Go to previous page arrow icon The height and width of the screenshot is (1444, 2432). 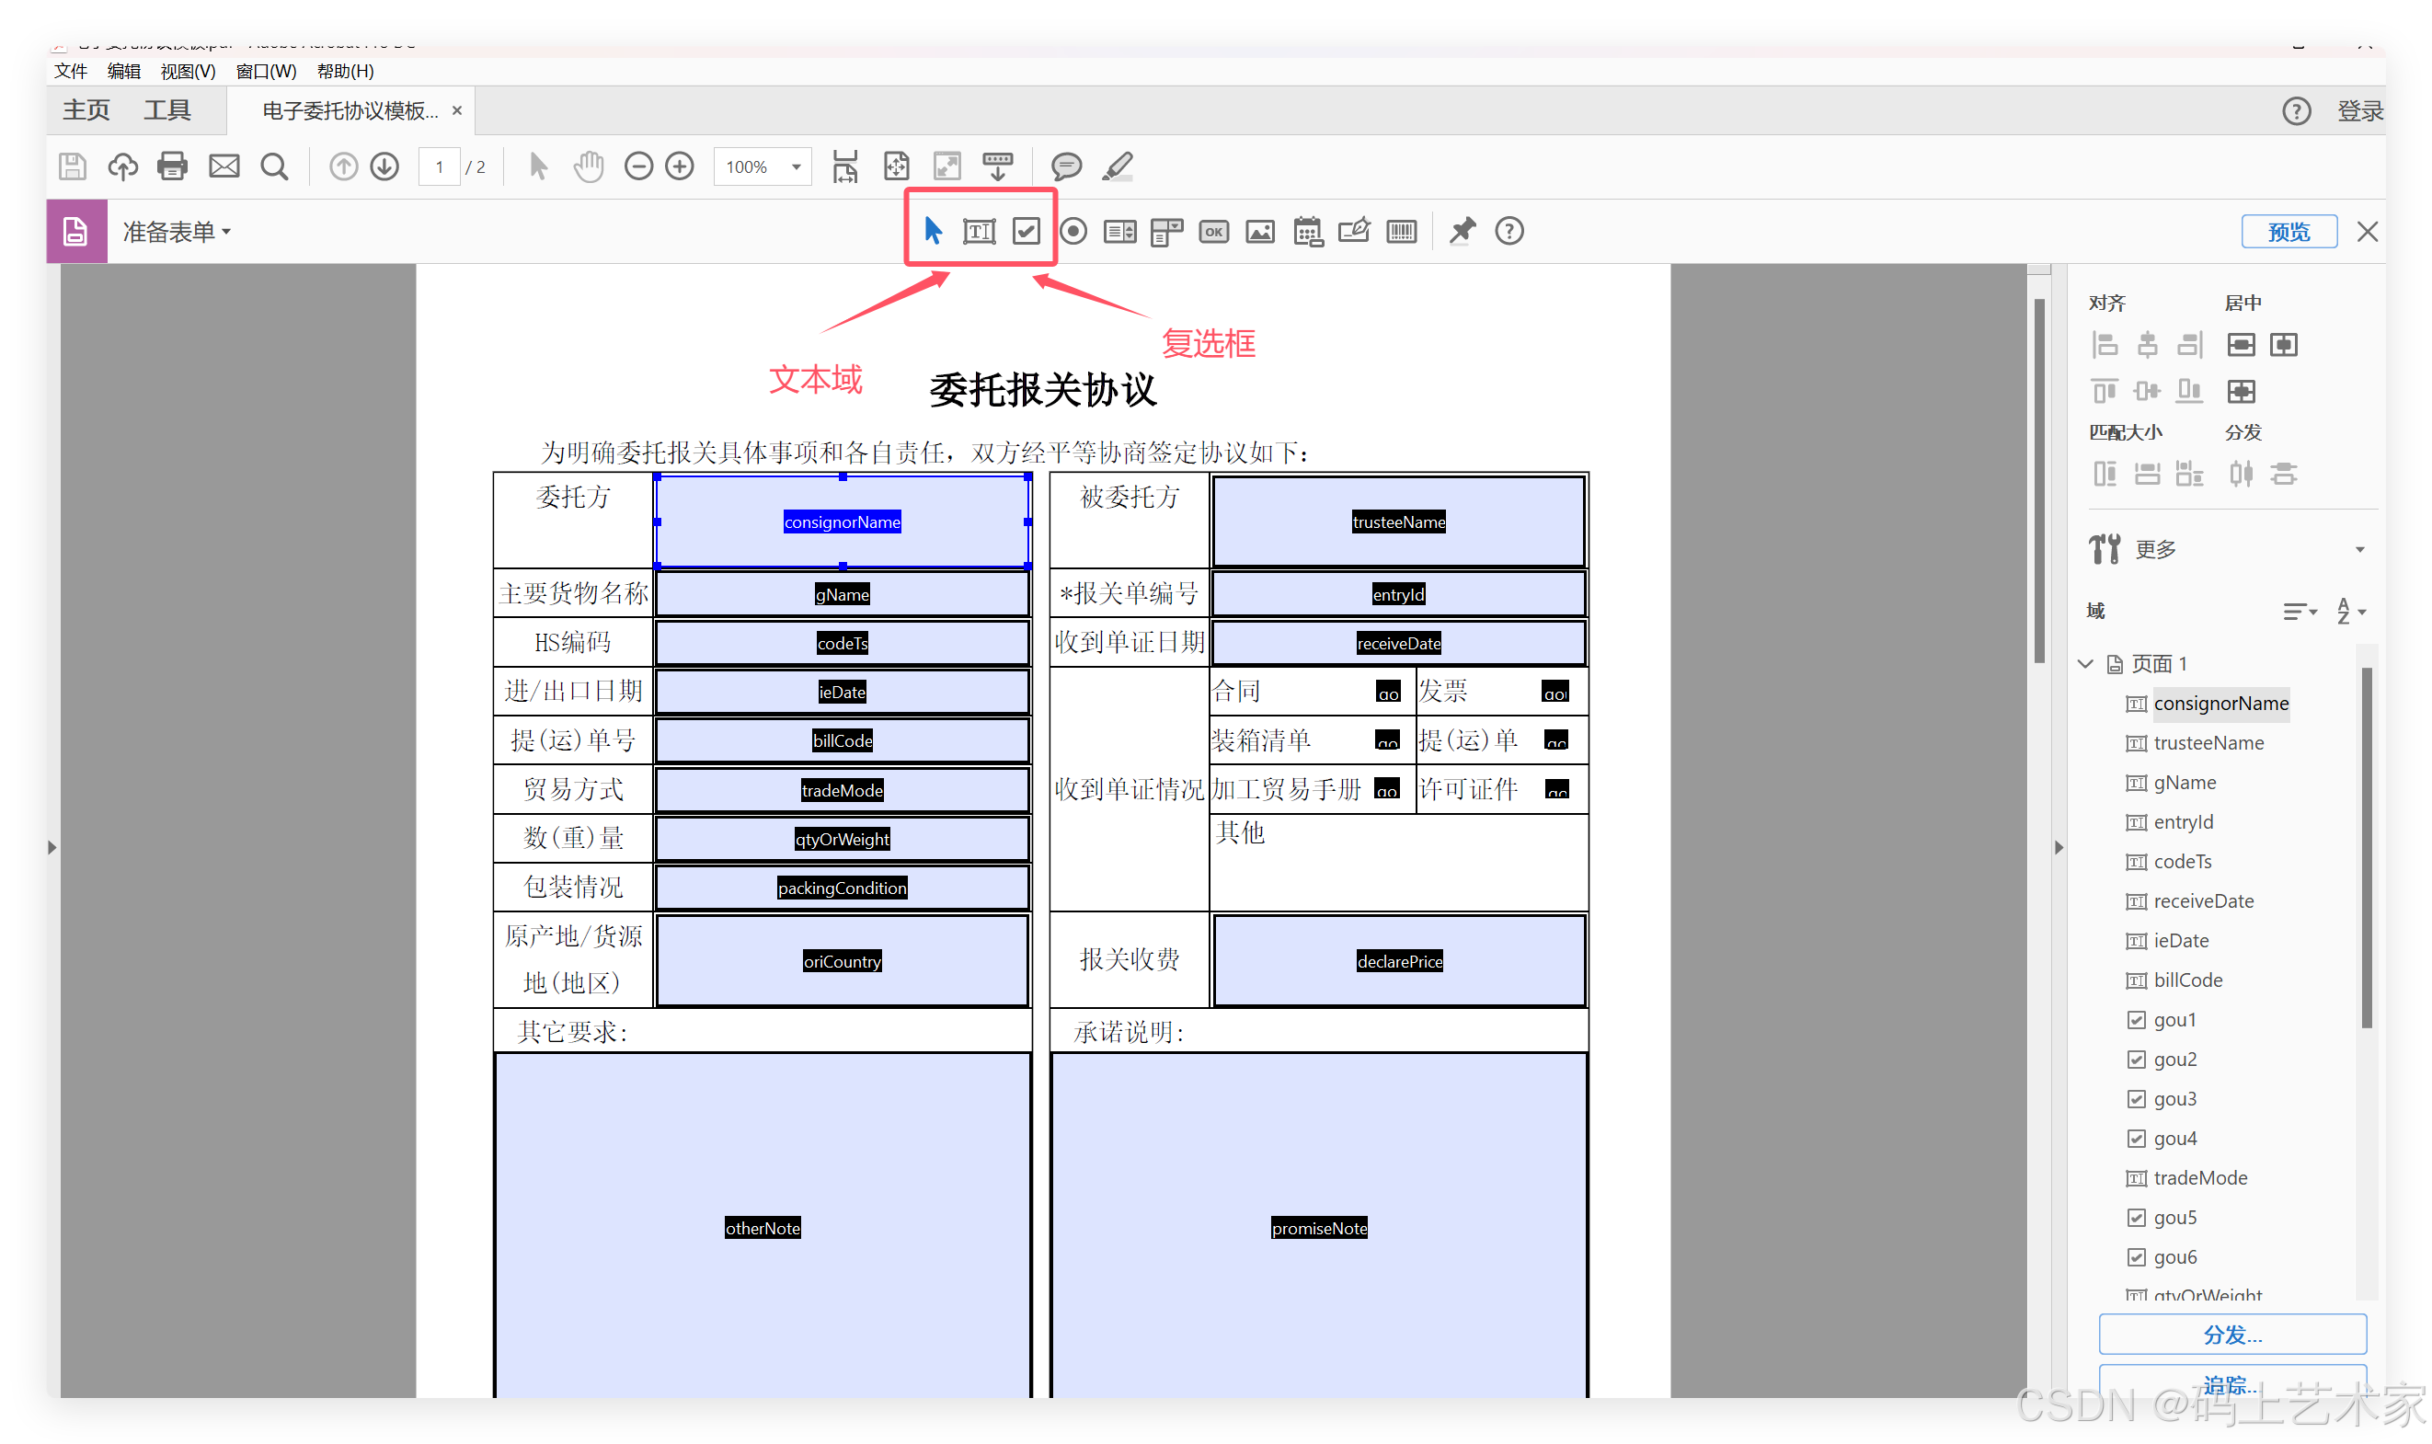point(342,166)
